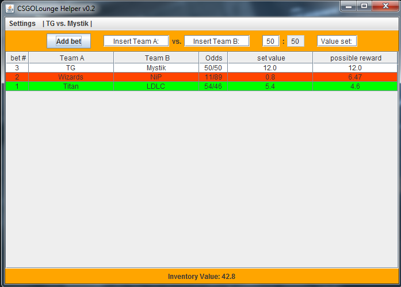Click the 'Team A' column header
Viewport: 401px width, 287px height.
[x=71, y=58]
